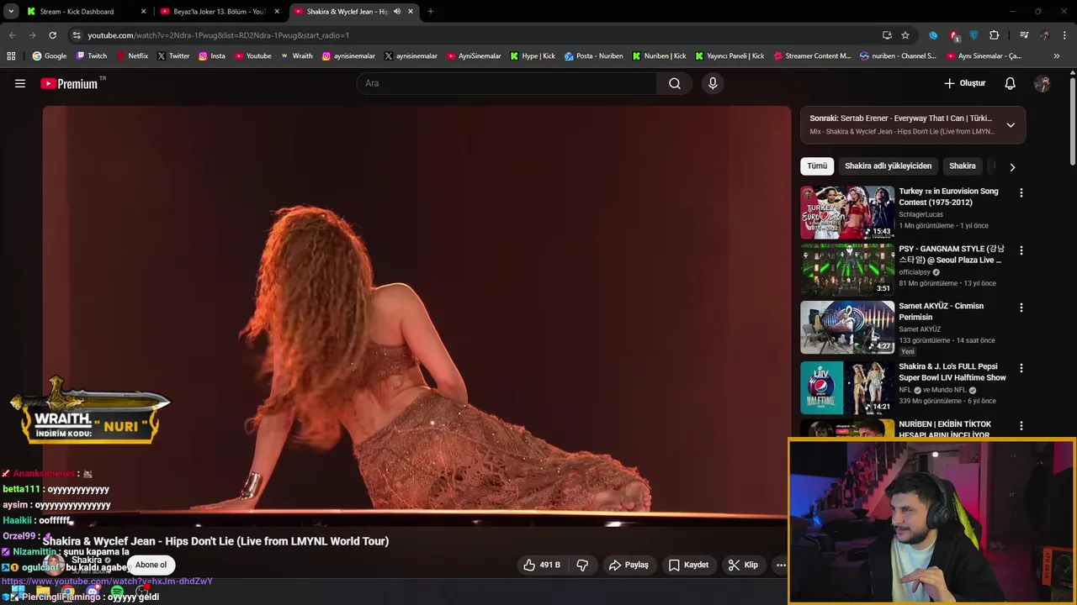Mute the Shakira tab audio
1077x605 pixels.
pyautogui.click(x=396, y=12)
